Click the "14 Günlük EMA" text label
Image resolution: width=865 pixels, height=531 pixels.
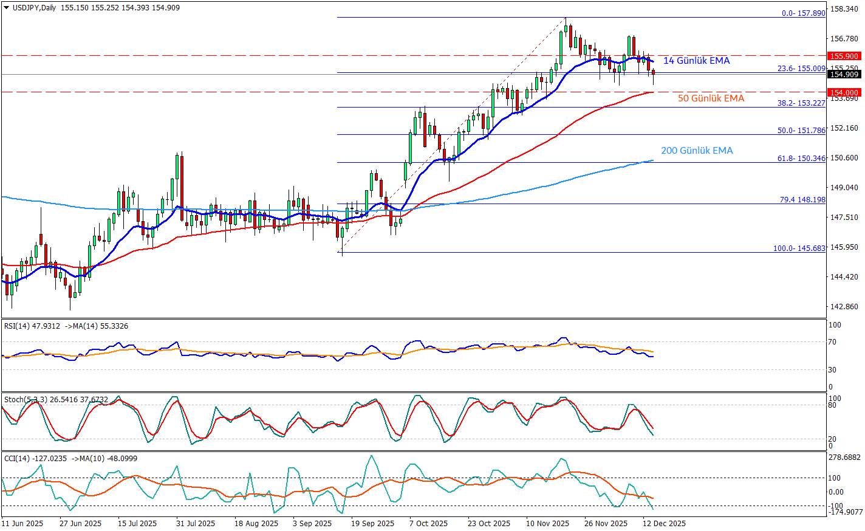click(x=696, y=61)
